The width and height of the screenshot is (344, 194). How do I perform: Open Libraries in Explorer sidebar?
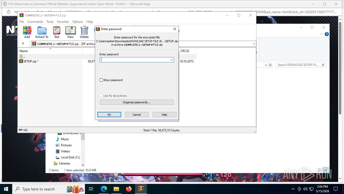[x=64, y=163]
